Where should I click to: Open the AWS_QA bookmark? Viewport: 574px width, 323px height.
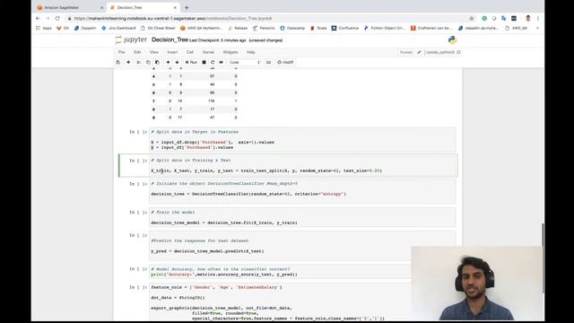[517, 28]
